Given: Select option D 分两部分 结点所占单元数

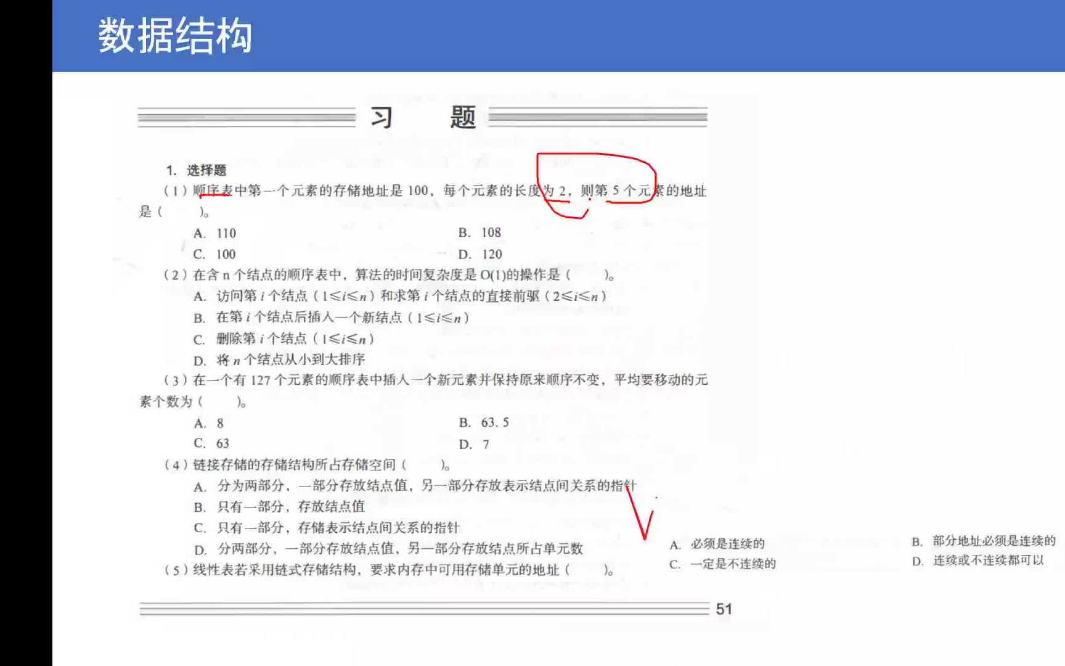Looking at the screenshot, I should click(388, 549).
